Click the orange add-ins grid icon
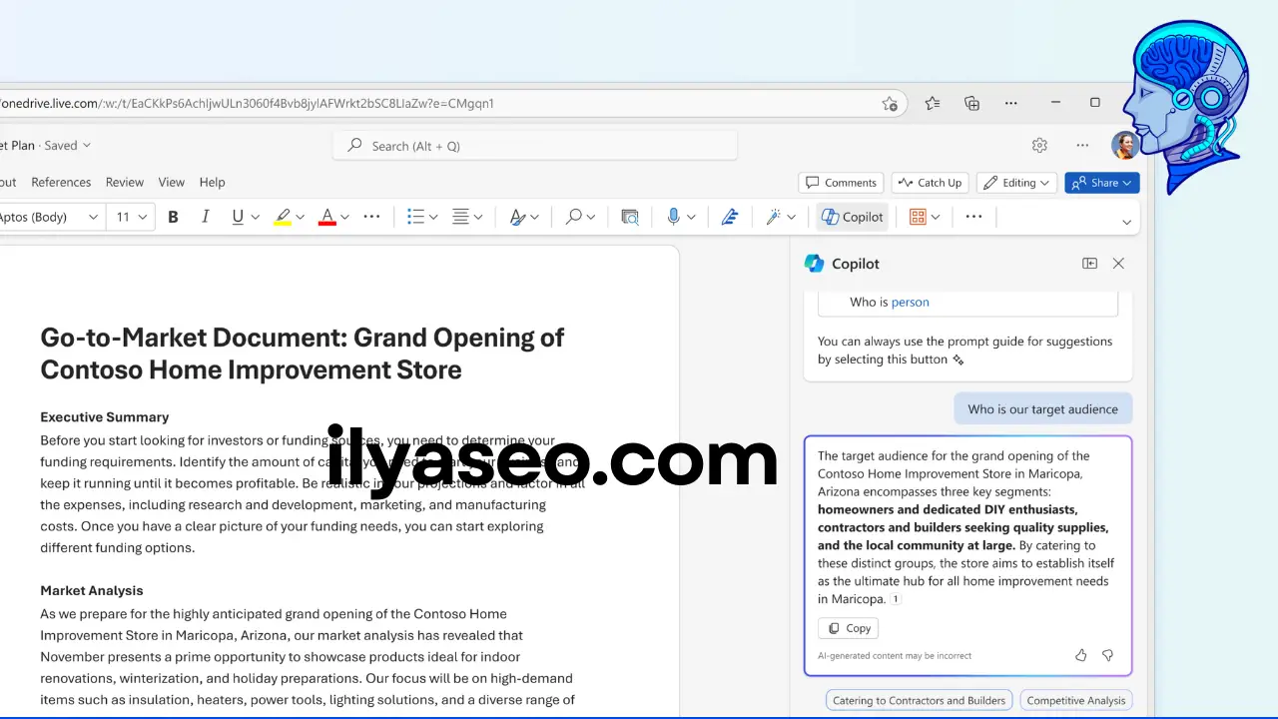The image size is (1278, 719). pos(918,217)
